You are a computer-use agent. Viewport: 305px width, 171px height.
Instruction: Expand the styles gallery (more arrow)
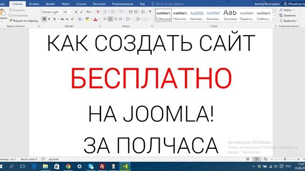(274, 20)
